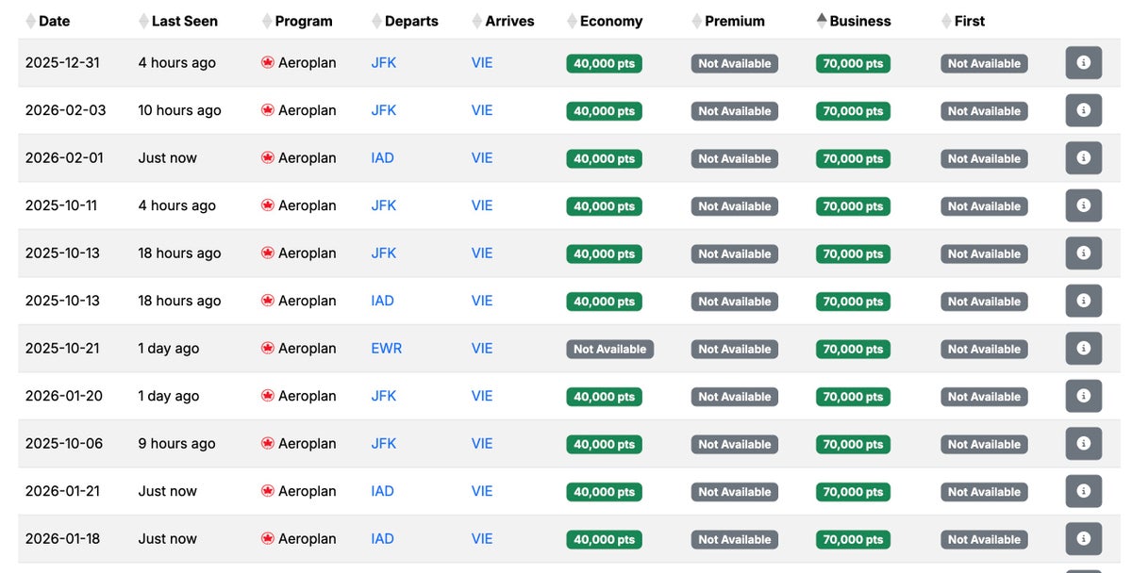Click EWR departure airport link
Screen dimensions: 1132x573
386,349
